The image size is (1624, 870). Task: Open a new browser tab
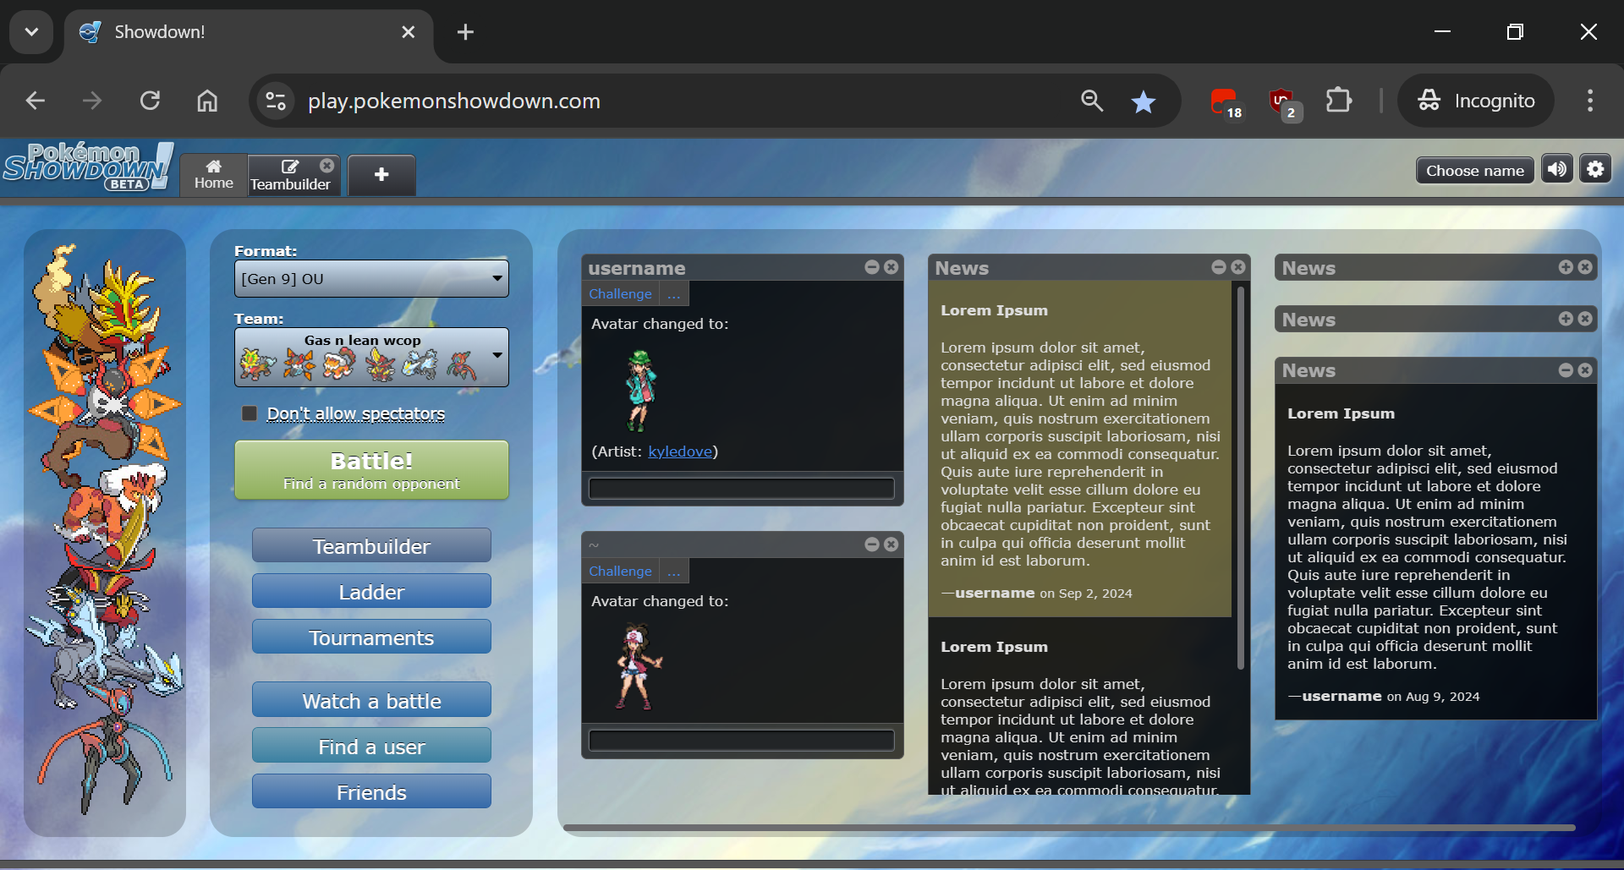click(465, 32)
